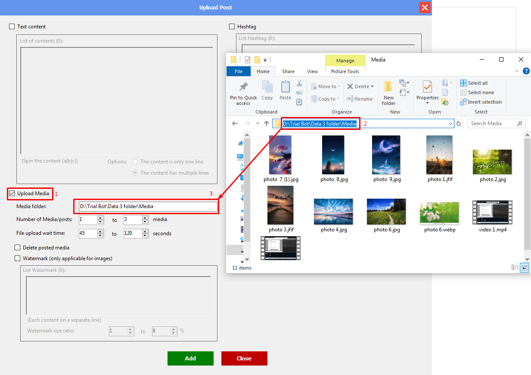531x375 pixels.
Task: Click the Paste icon in ribbon
Action: 285,87
